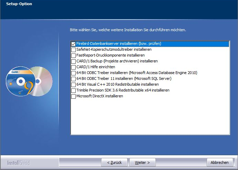Image resolution: width=238 pixels, height=170 pixels.
Task: Select 'Trimble Precision SDK 3.6 Redistributable x64' text
Action: point(123,90)
